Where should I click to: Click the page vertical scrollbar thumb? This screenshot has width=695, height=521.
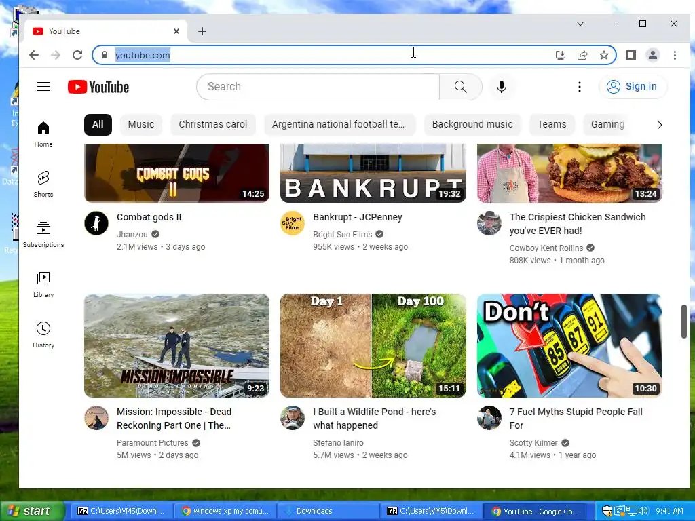pyautogui.click(x=684, y=322)
